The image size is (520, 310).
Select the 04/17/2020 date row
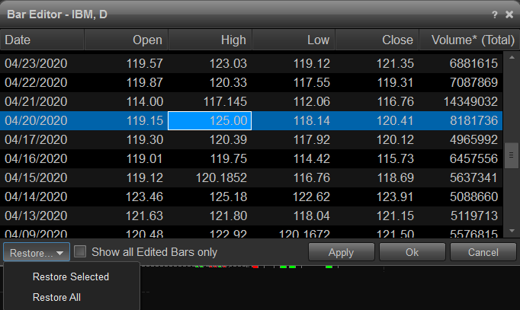click(251, 139)
